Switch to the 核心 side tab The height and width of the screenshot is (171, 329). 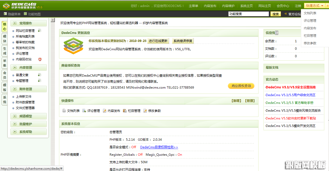(x=5, y=27)
